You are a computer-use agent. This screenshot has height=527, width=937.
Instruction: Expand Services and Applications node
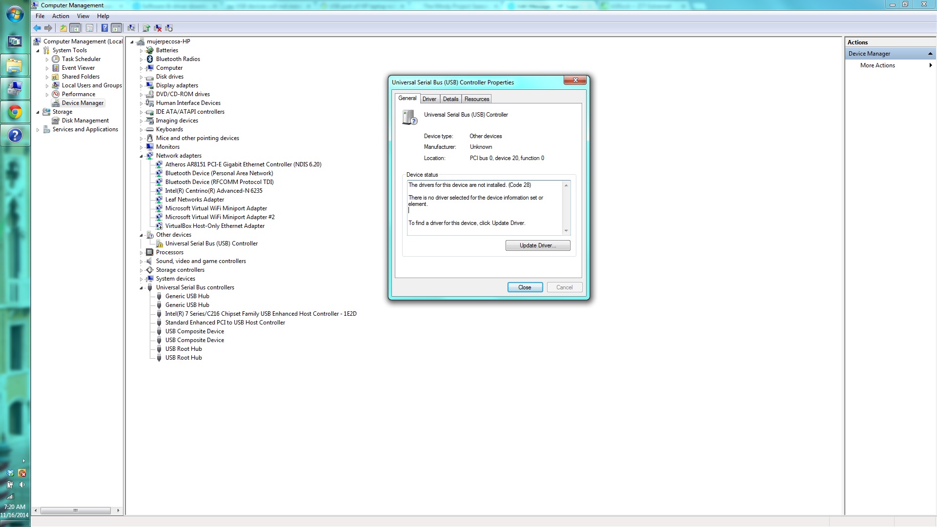(x=38, y=130)
